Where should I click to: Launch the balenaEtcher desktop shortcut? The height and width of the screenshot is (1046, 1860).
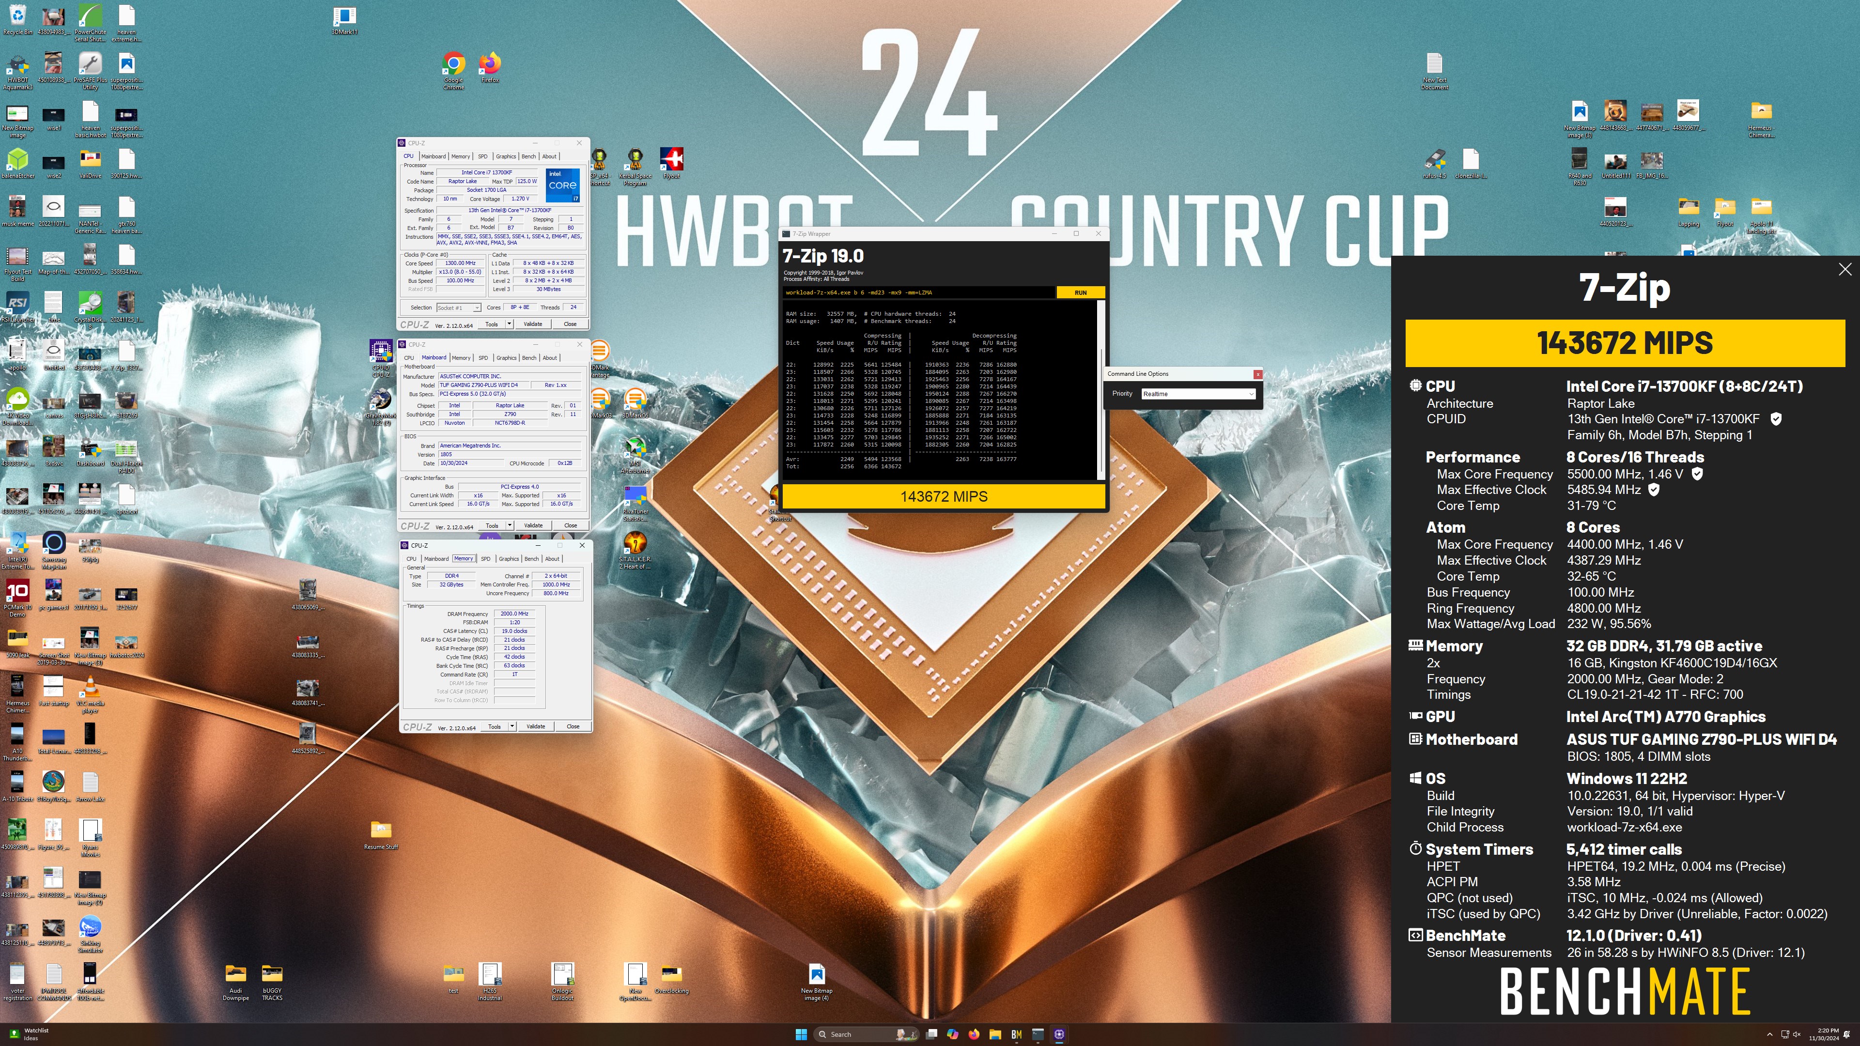(x=17, y=164)
